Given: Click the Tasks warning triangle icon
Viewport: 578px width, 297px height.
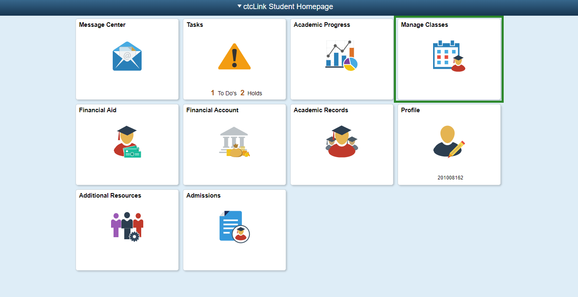Looking at the screenshot, I should pos(235,56).
